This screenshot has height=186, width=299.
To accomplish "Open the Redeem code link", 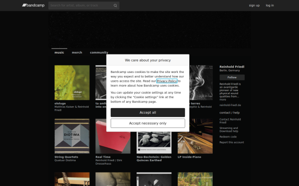I will (x=228, y=137).
